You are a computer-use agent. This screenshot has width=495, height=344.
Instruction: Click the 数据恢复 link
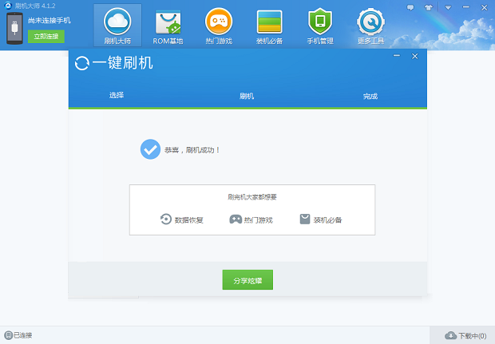click(182, 219)
